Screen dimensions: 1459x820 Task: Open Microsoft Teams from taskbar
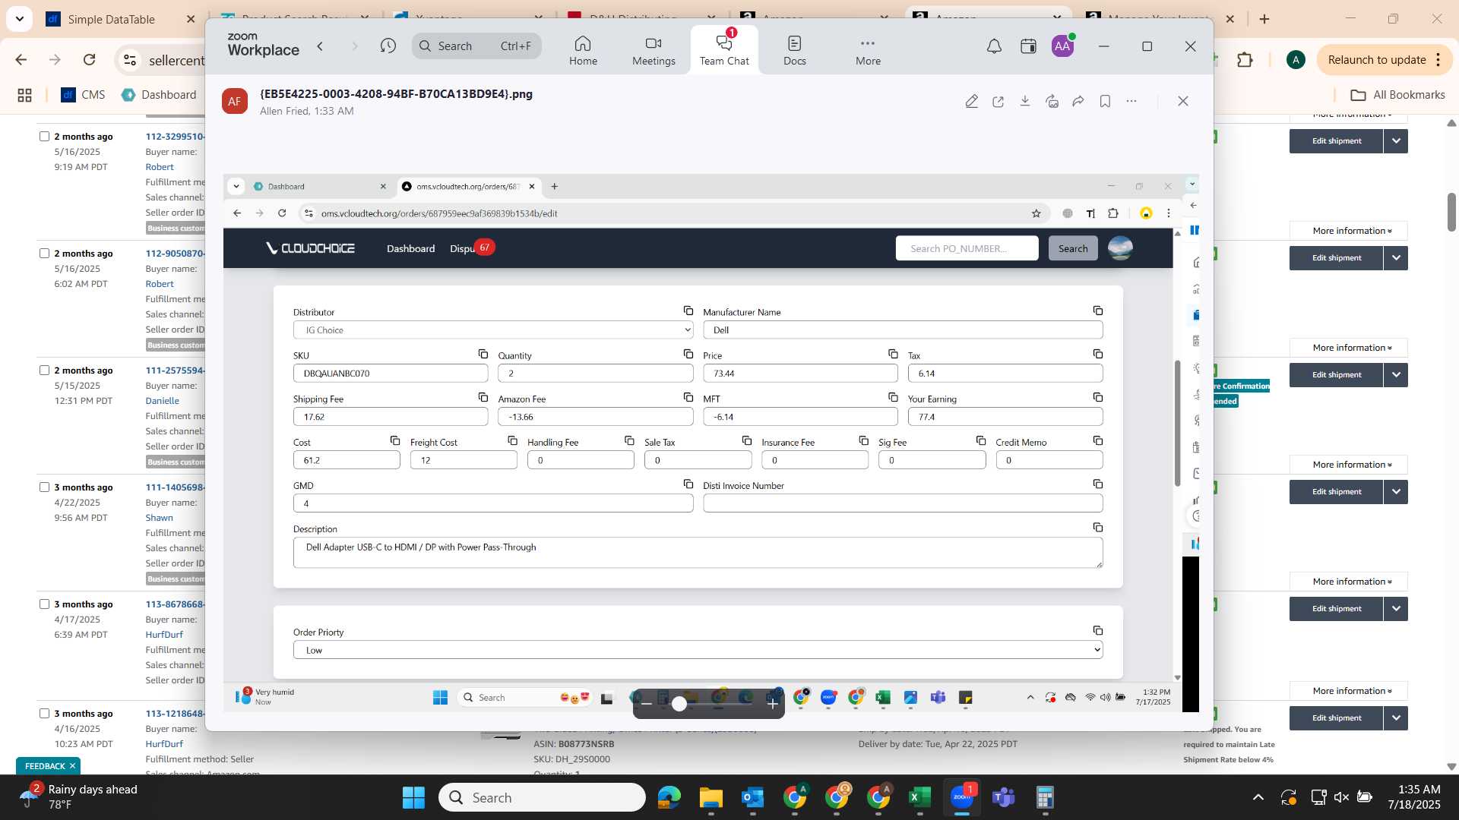pyautogui.click(x=1003, y=798)
